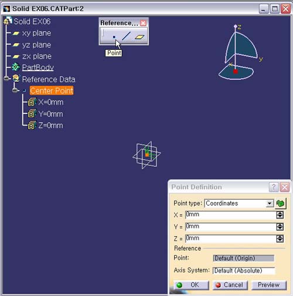The image size is (293, 296).
Task: Click the X=0mm parameter icon
Action: point(32,102)
